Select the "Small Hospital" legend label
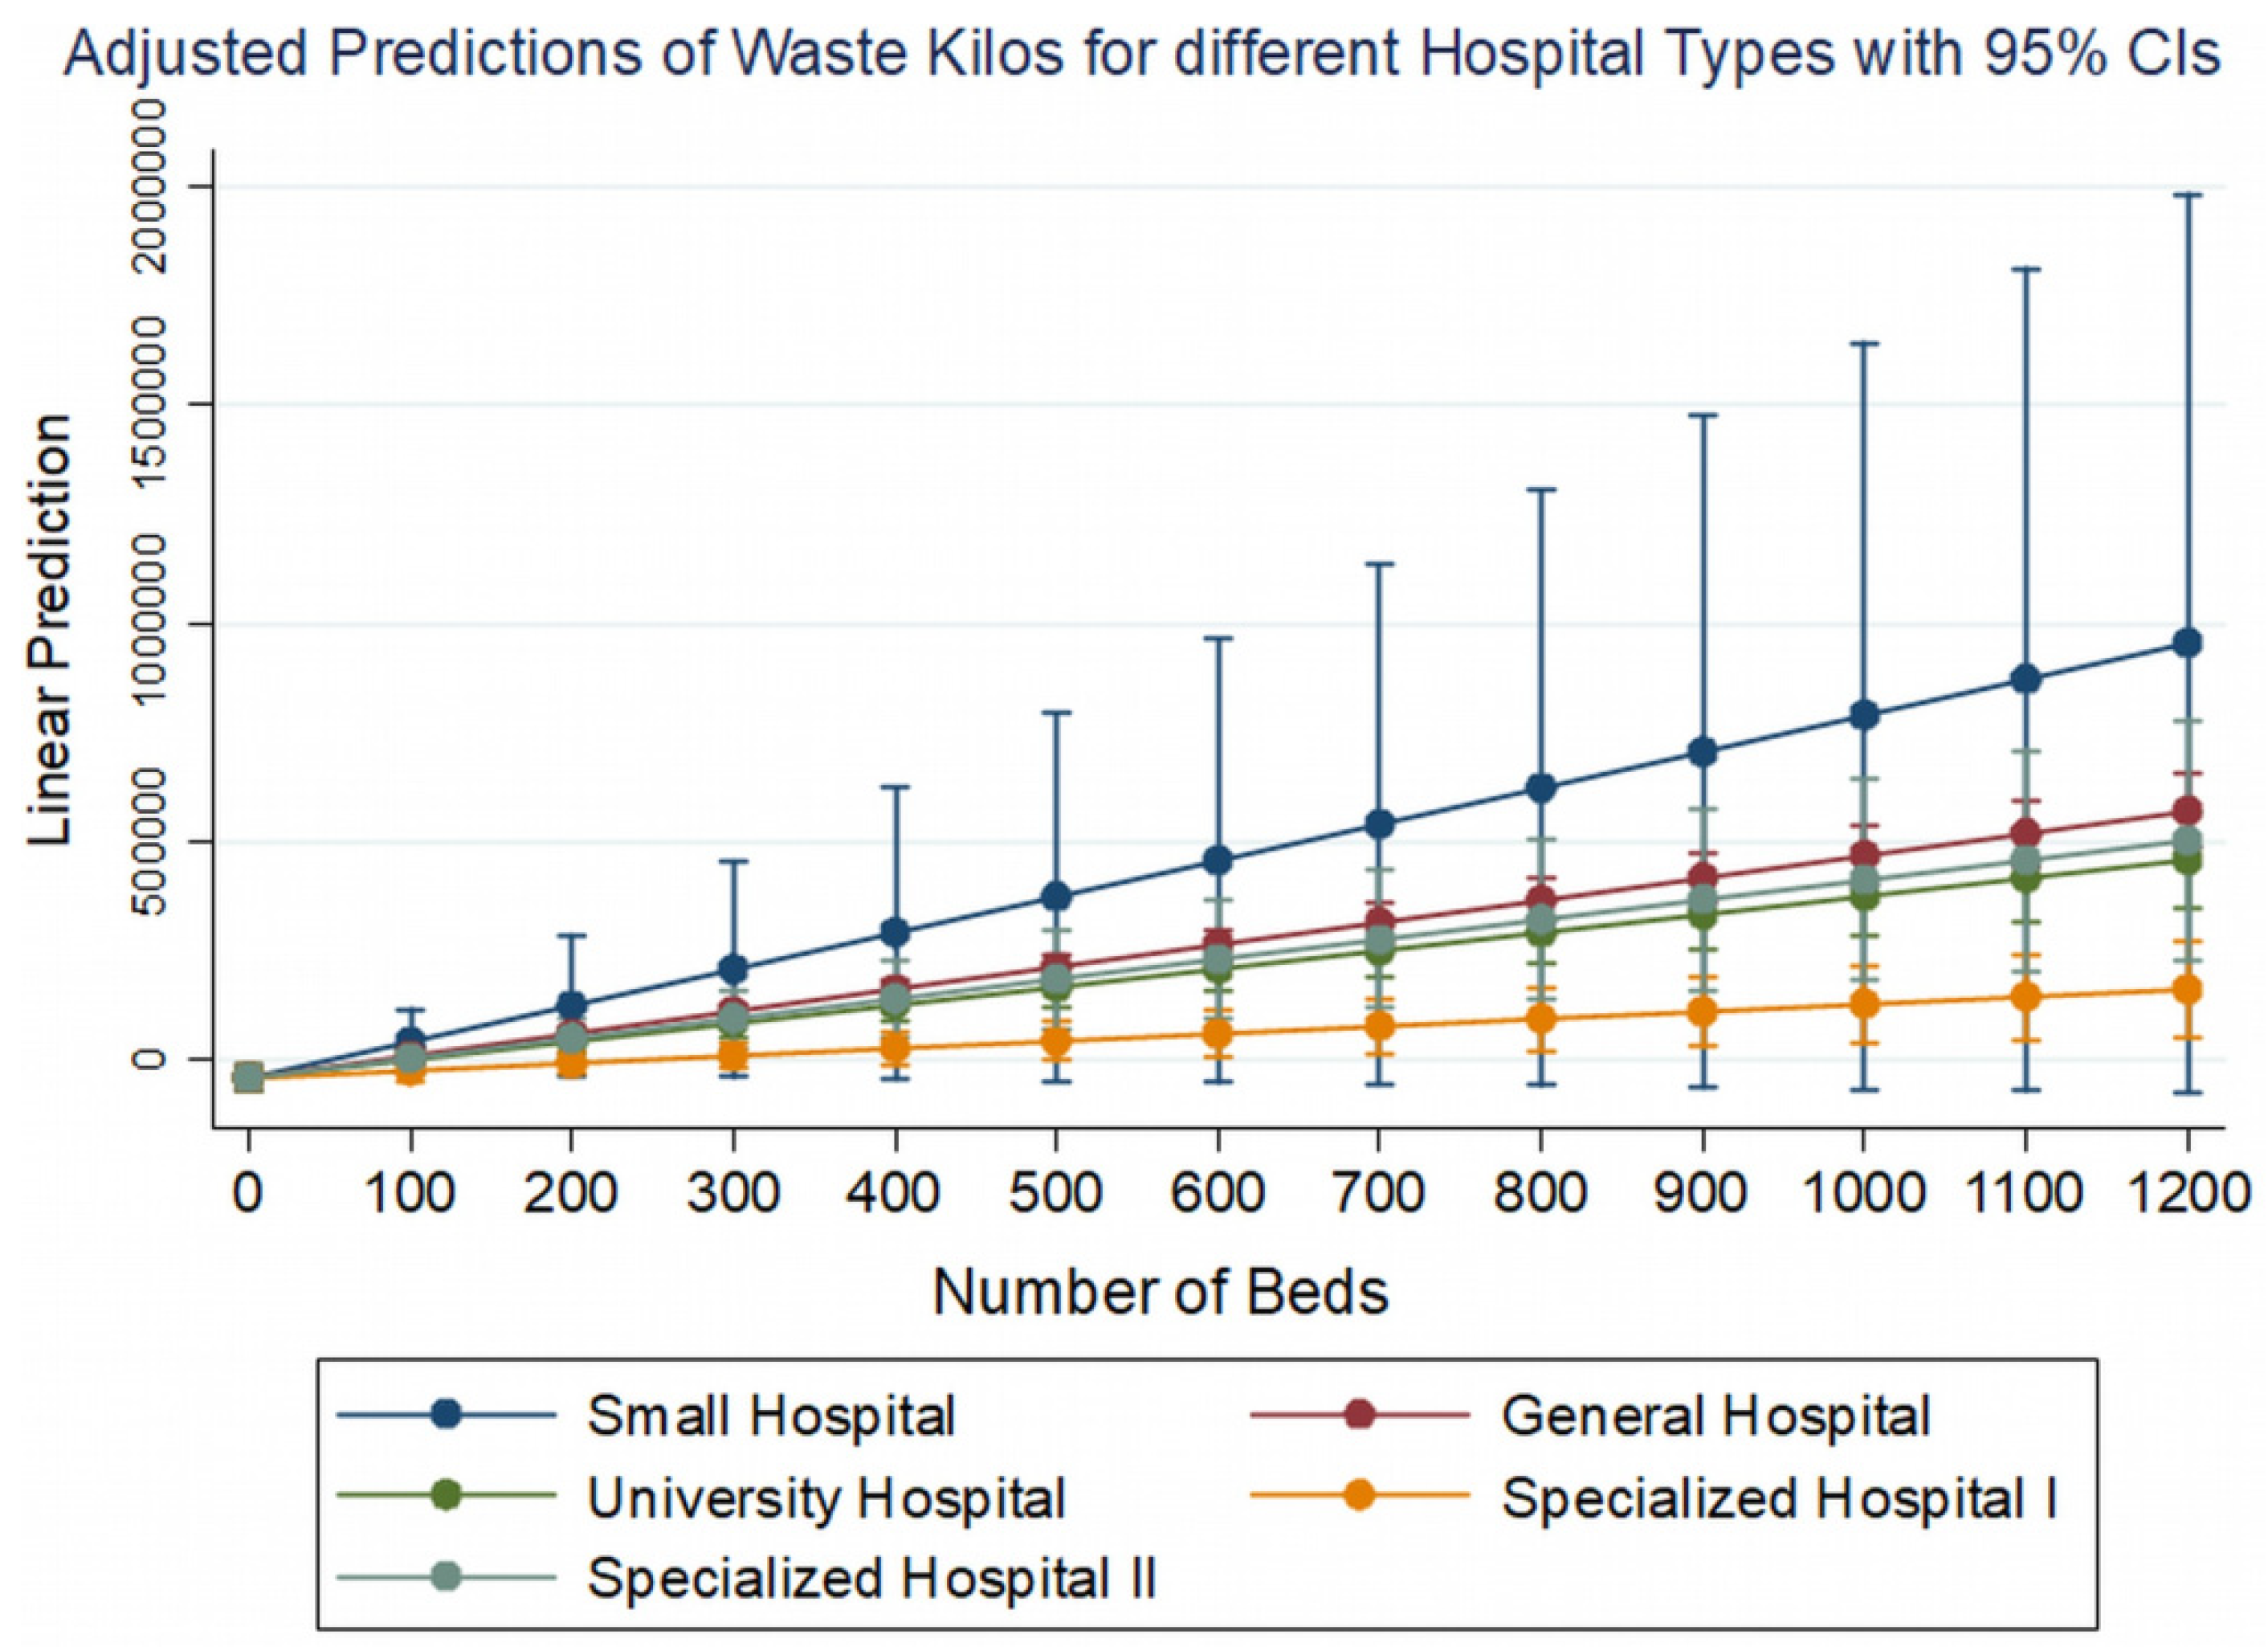This screenshot has width=2268, height=1647. (x=771, y=1416)
